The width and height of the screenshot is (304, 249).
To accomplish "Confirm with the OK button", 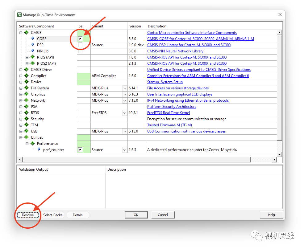I will (x=136, y=215).
